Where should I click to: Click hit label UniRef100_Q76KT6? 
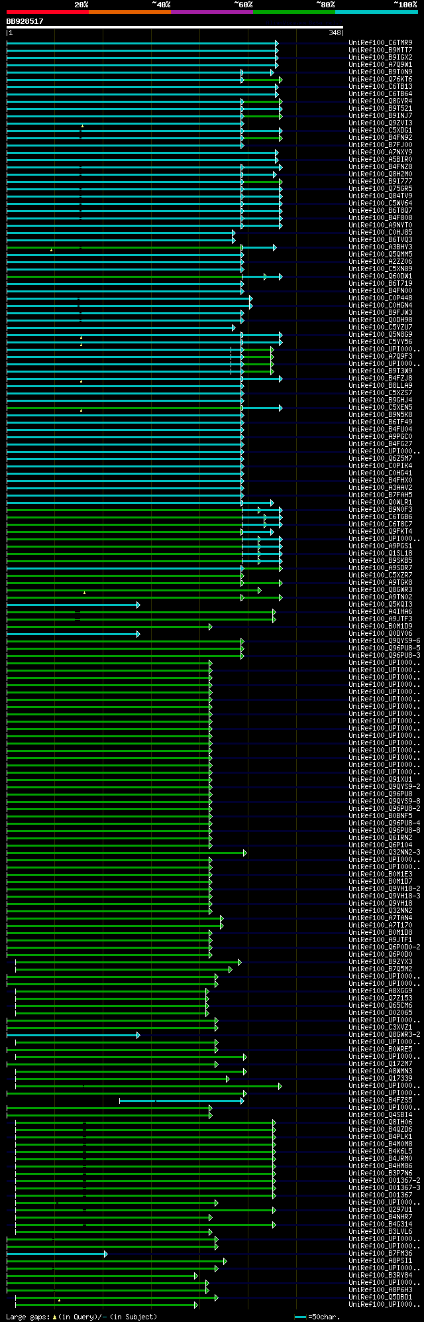381,79
